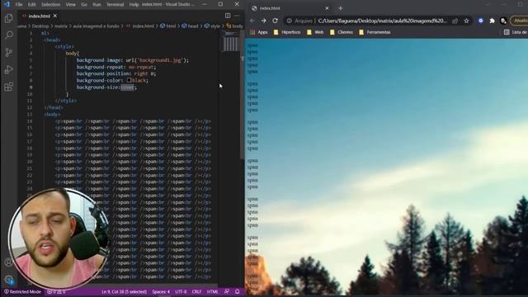The width and height of the screenshot is (528, 297).
Task: Open the View menu
Action: tap(70, 4)
